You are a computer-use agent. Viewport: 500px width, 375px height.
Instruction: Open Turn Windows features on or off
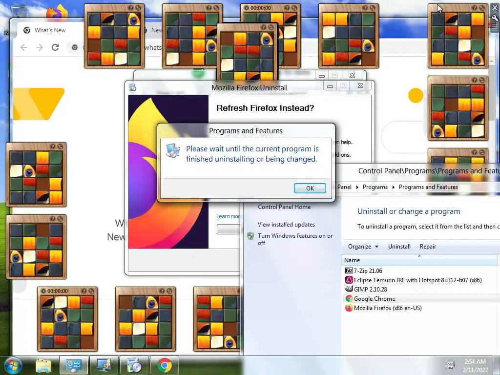[x=295, y=239]
